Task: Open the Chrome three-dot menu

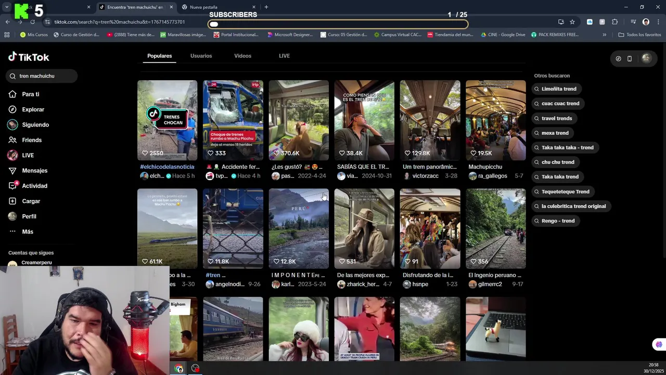Action: click(658, 22)
